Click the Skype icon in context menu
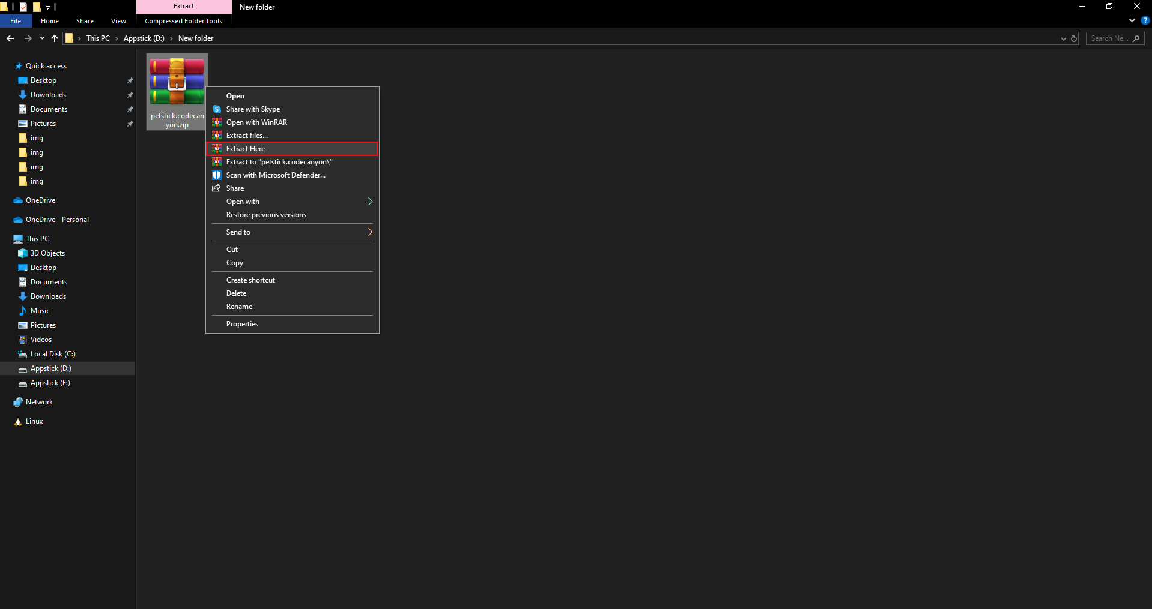 [217, 109]
